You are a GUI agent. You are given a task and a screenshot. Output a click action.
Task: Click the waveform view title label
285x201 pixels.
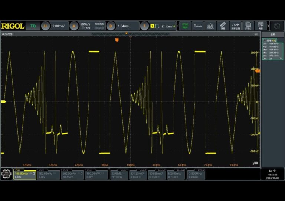(x=7, y=34)
